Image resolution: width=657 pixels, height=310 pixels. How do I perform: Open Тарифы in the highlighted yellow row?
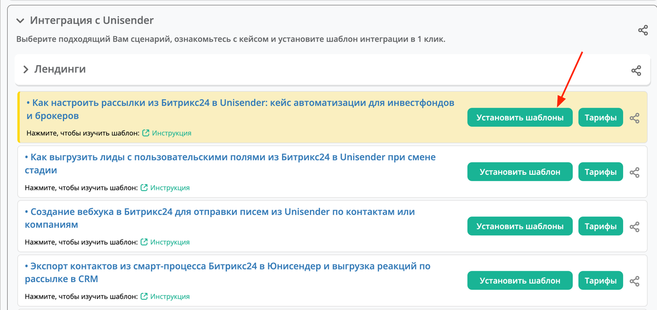(601, 118)
